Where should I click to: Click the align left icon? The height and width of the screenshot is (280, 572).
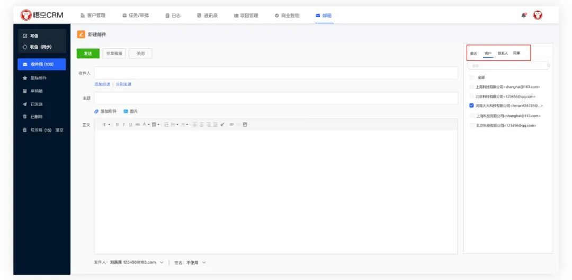[195, 125]
